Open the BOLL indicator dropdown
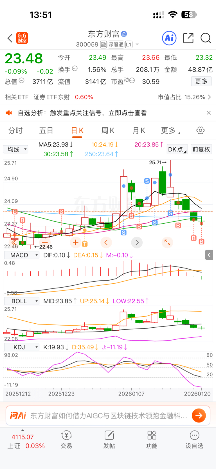The height and width of the screenshot is (469, 216). pyautogui.click(x=22, y=301)
